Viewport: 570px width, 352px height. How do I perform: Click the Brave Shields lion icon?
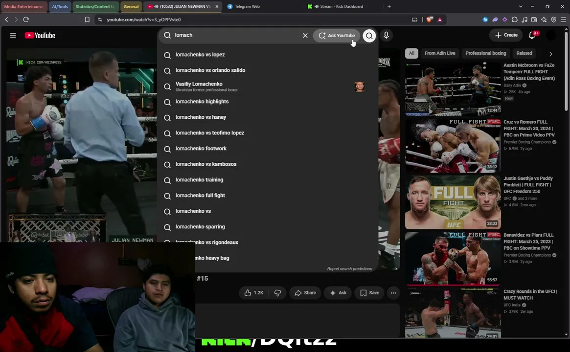point(429,20)
